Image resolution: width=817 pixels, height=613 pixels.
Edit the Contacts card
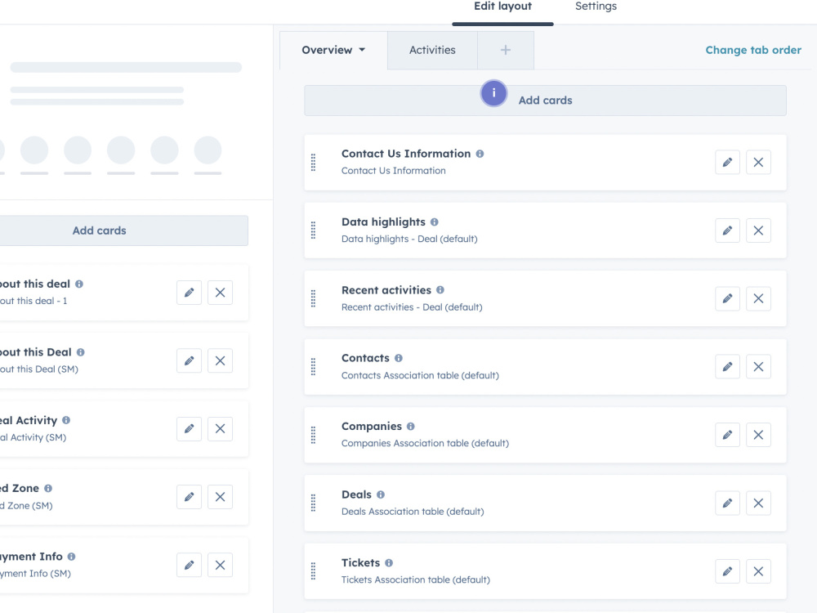point(727,367)
